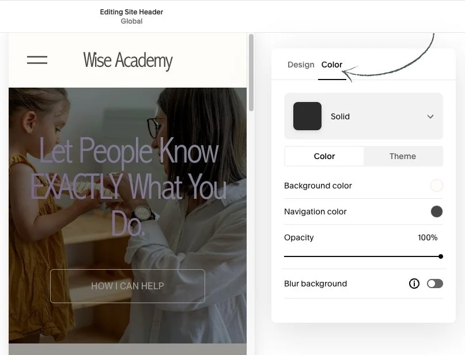Expand the Solid style dropdown chevron
This screenshot has width=465, height=355.
coord(430,116)
